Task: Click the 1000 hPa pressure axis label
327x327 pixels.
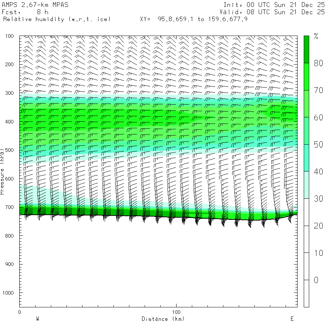Action: (x=8, y=293)
